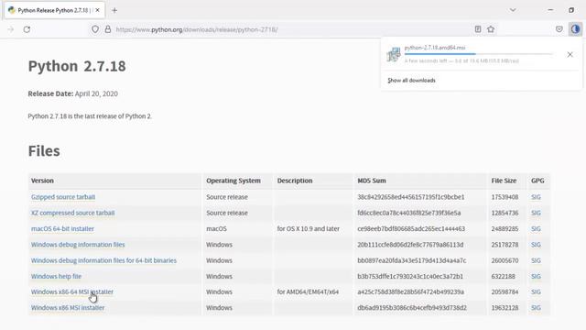Click Show all downloads

tap(411, 81)
